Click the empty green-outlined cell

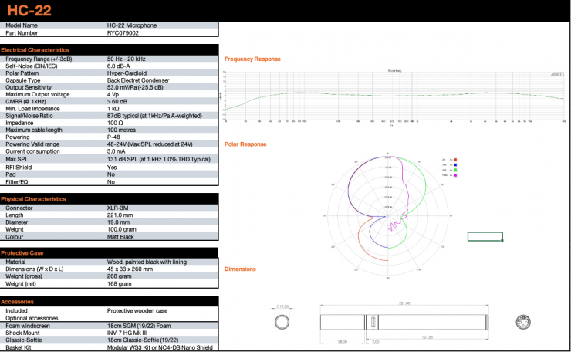tap(485, 236)
